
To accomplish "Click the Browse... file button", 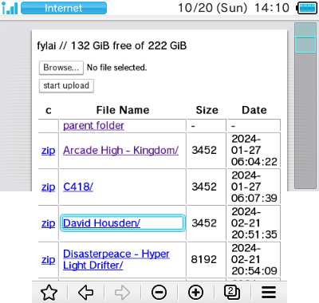I will coord(61,68).
